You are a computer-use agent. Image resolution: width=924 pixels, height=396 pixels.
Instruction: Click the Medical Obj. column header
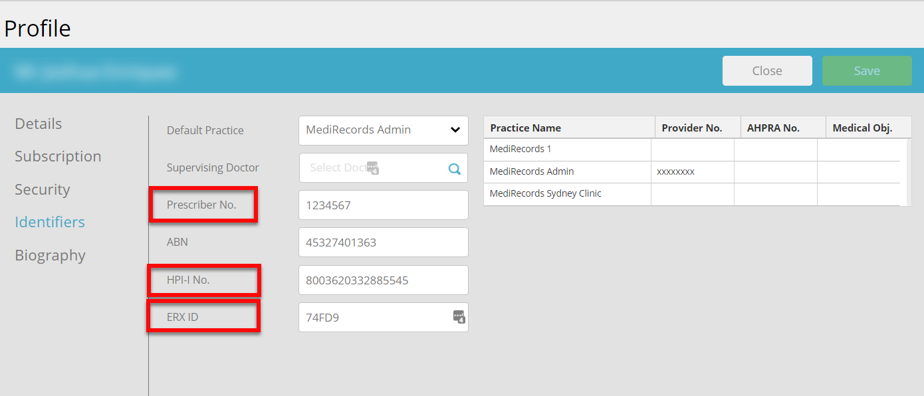[868, 128]
